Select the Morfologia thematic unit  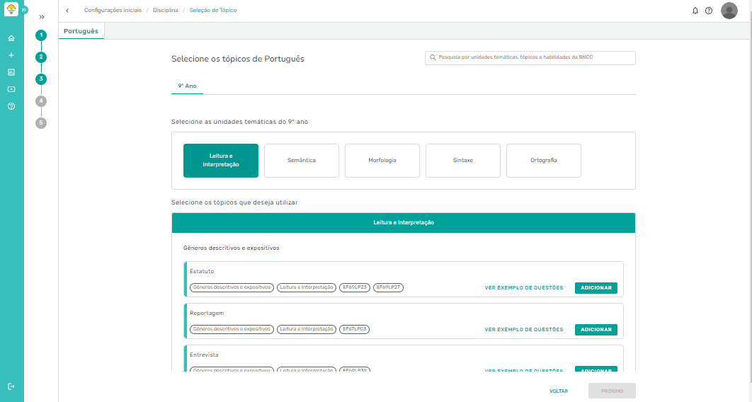point(382,161)
